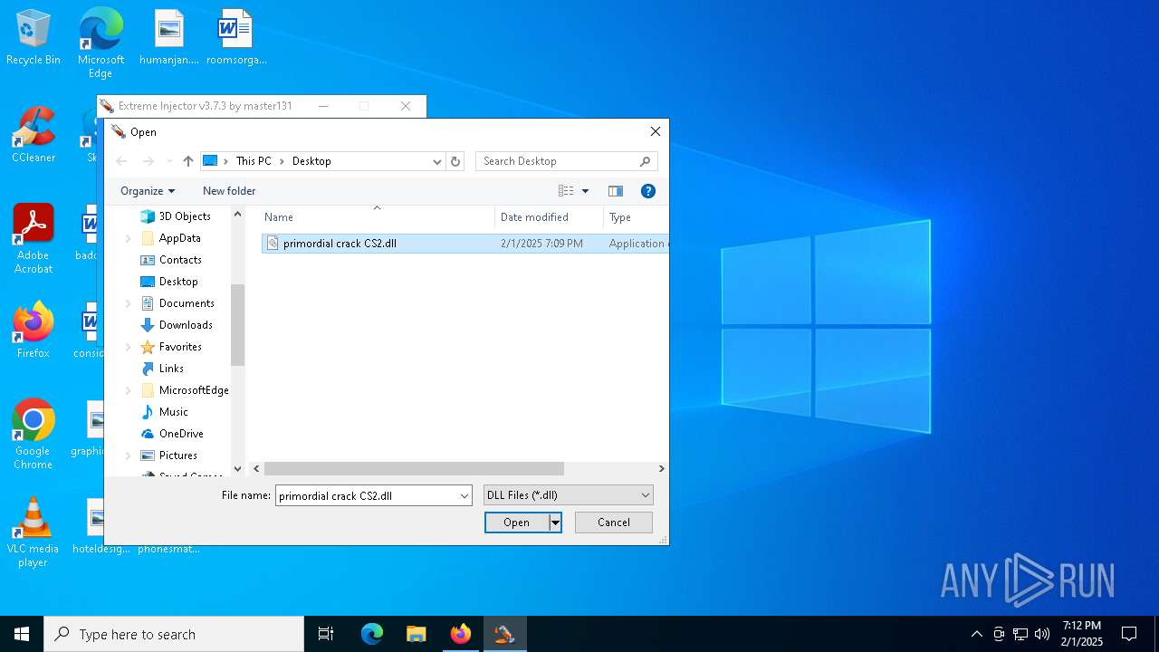
Task: Open the Windows Start menu
Action: (22, 634)
